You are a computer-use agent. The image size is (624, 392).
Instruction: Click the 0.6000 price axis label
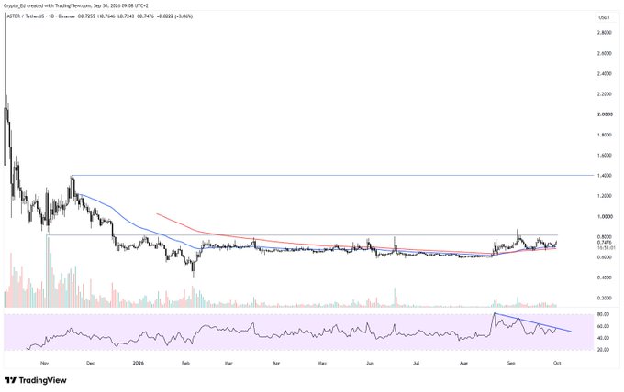coord(604,257)
